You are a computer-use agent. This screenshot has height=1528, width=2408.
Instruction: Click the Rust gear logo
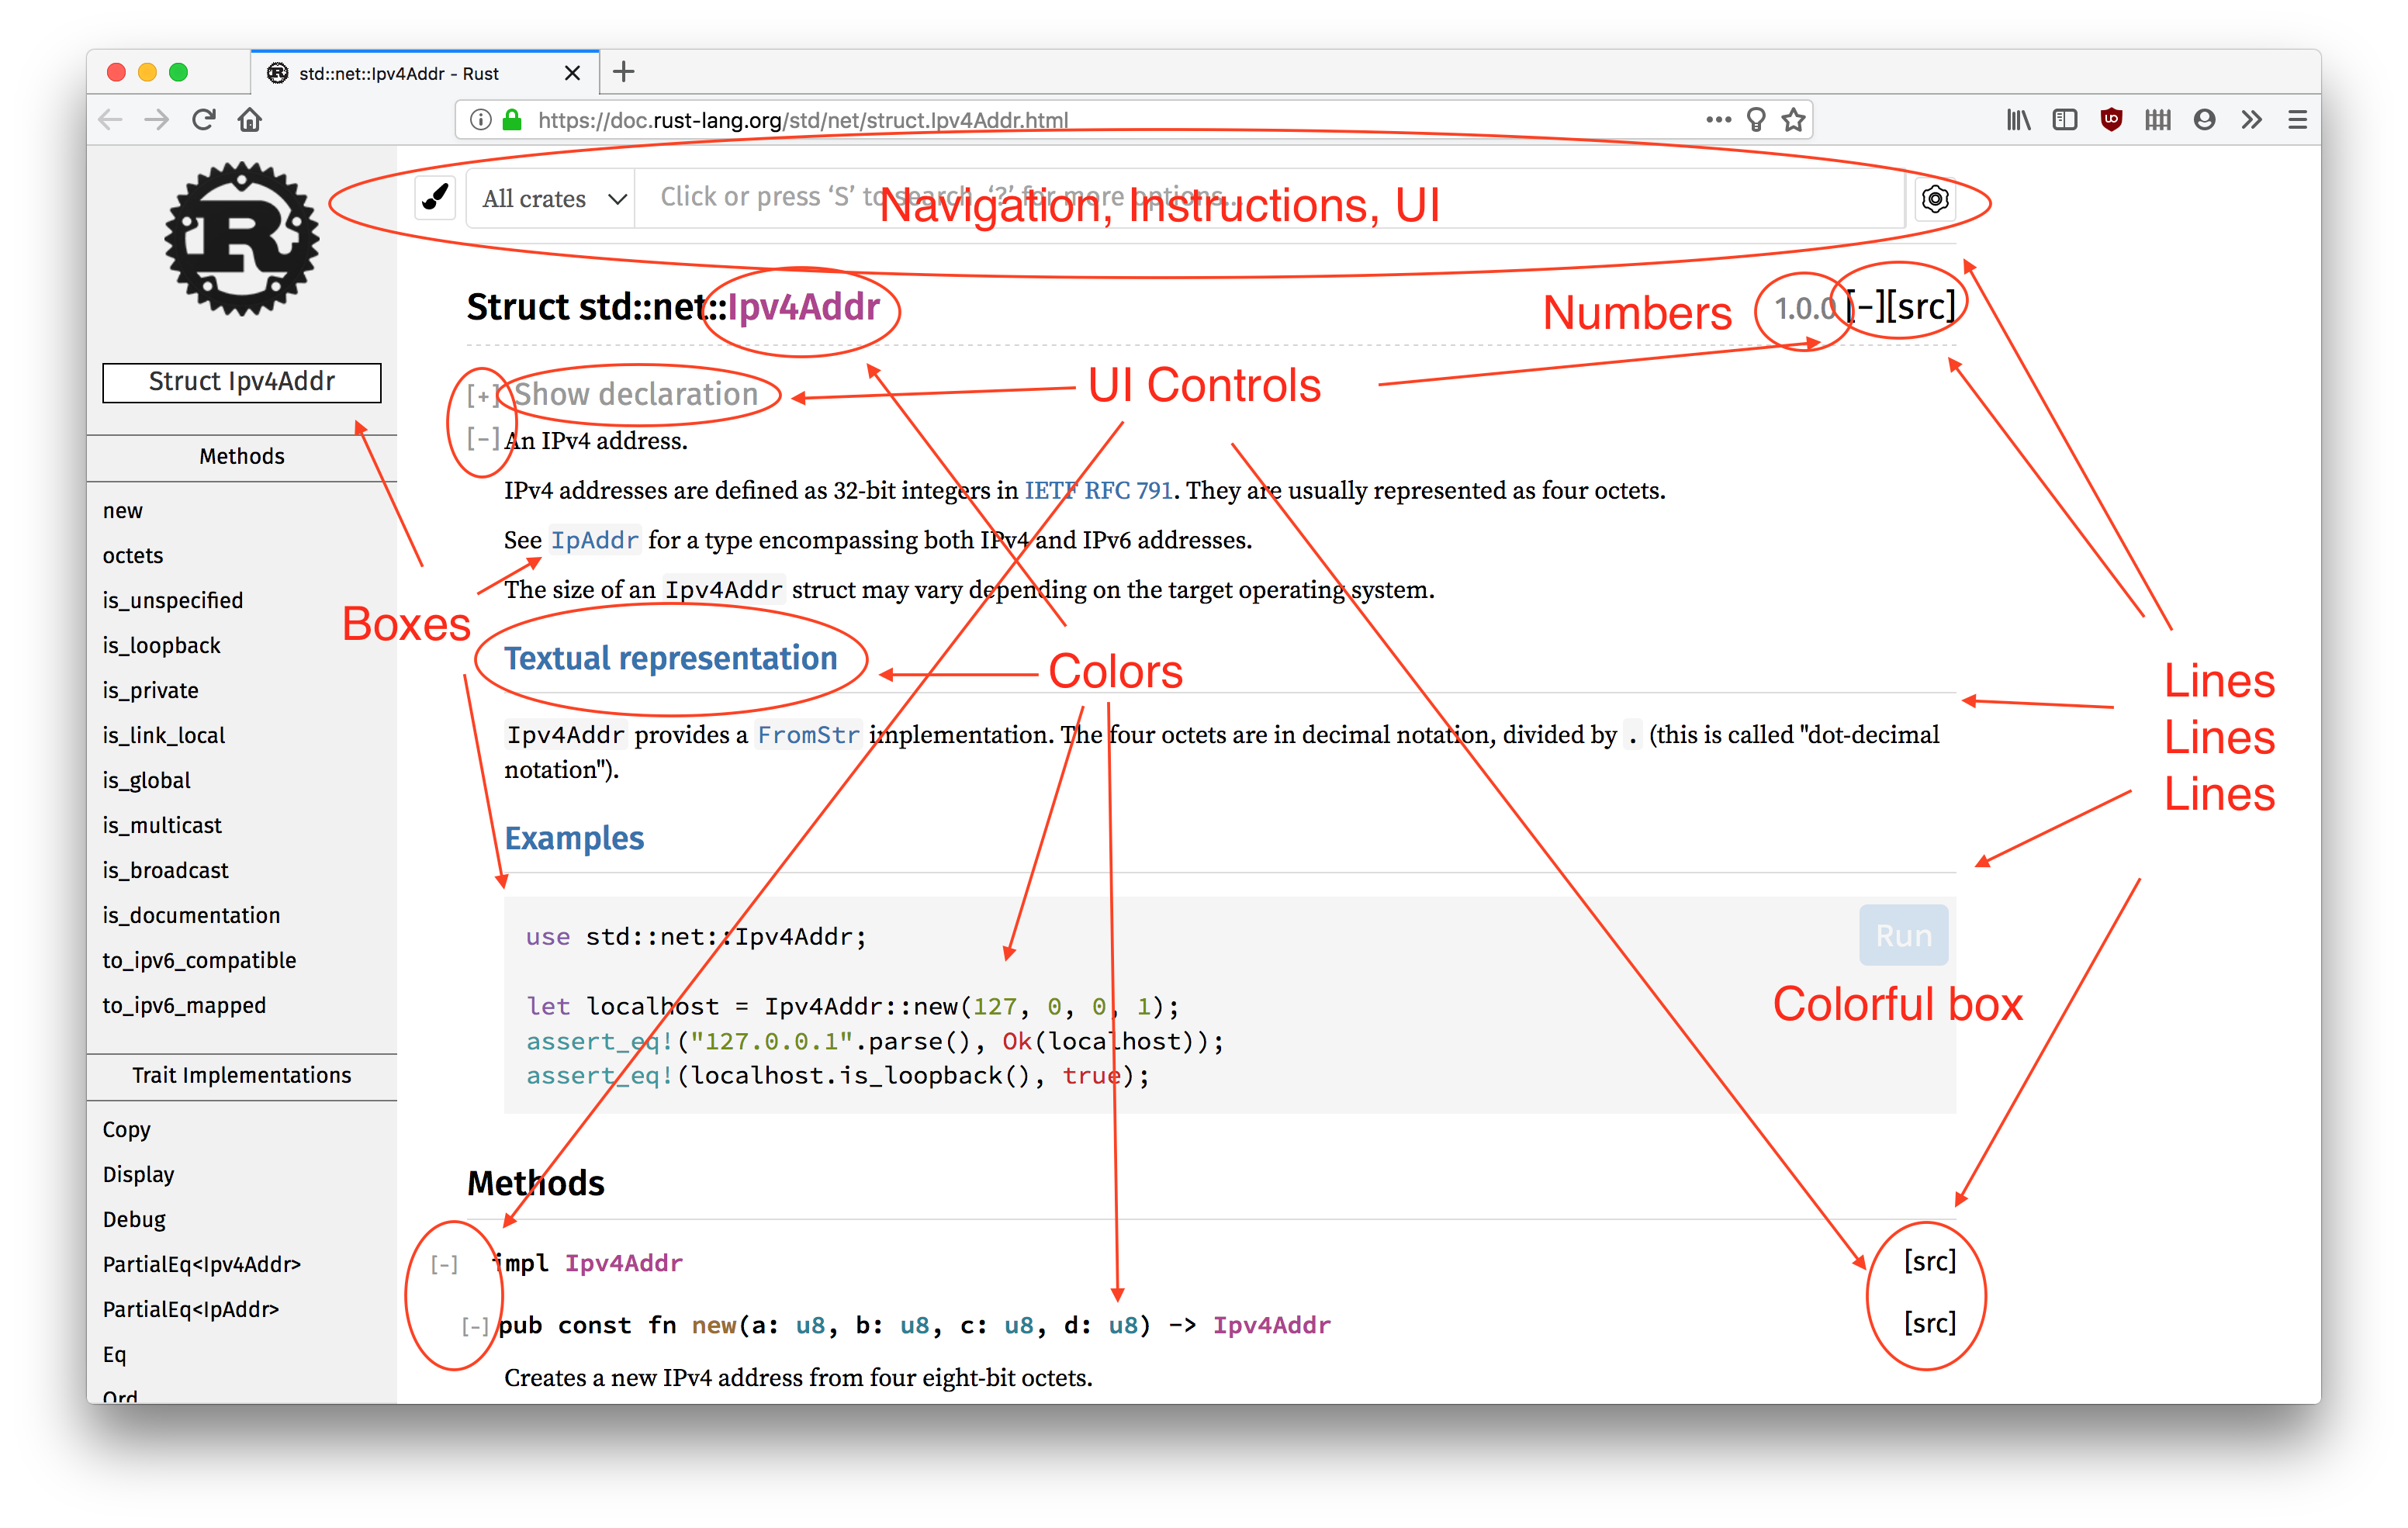(x=242, y=240)
